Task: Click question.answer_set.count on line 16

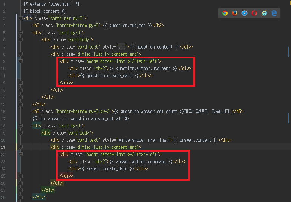Action: click(x=149, y=112)
